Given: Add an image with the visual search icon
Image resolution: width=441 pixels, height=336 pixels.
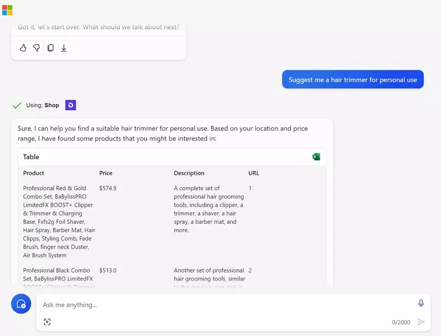Looking at the screenshot, I should [47, 322].
